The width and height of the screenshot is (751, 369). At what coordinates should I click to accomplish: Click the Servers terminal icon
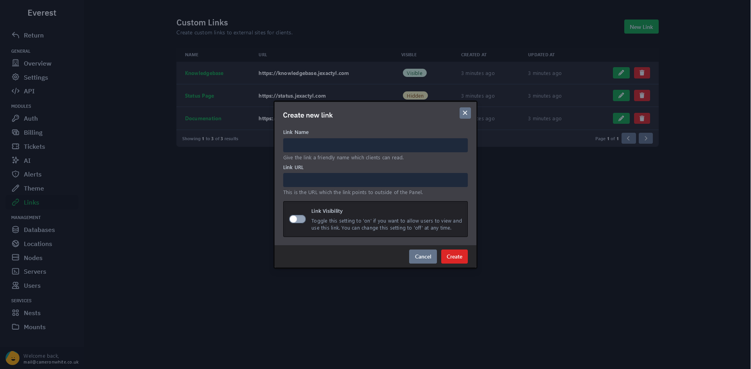coord(16,271)
